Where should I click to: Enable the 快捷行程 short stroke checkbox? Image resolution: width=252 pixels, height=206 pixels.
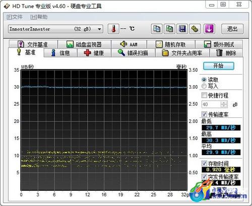tap(204, 95)
